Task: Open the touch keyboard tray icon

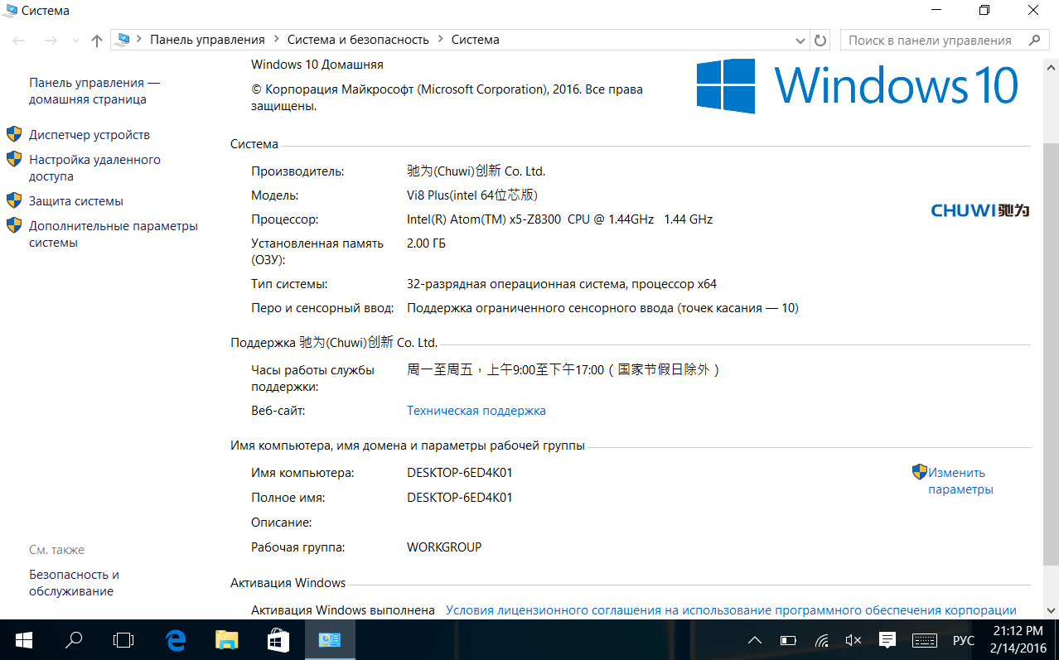Action: [924, 640]
